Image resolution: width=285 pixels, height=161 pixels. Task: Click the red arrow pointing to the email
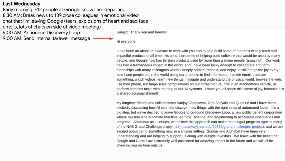click(x=103, y=39)
